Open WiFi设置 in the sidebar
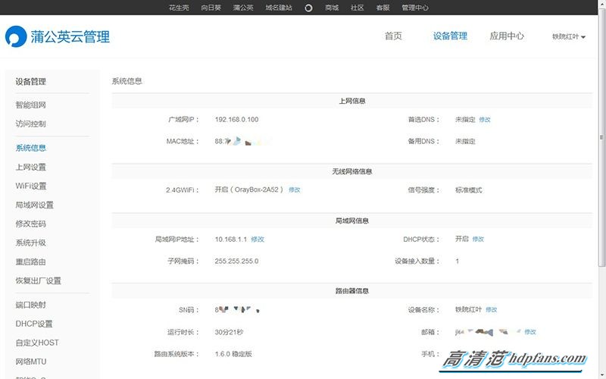The width and height of the screenshot is (606, 379). coord(31,186)
